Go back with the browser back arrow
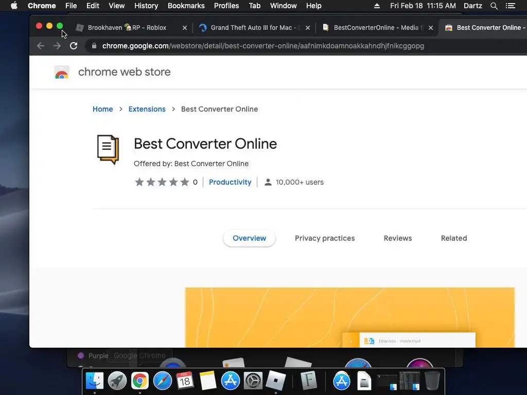Screen dimensions: 527x395 (x=41, y=46)
